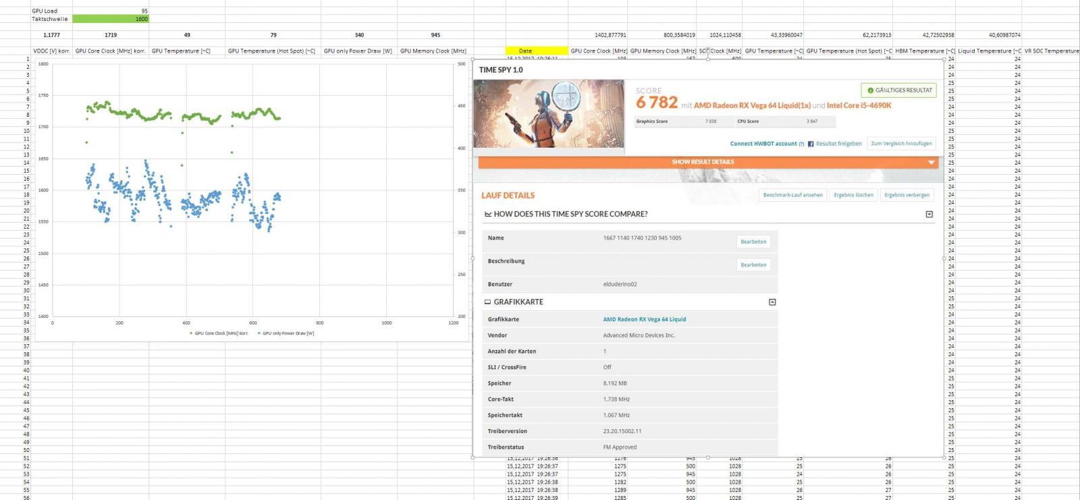
Task: Select the GPU Memory Clock [MHz] header left of Date
Action: (x=435, y=51)
